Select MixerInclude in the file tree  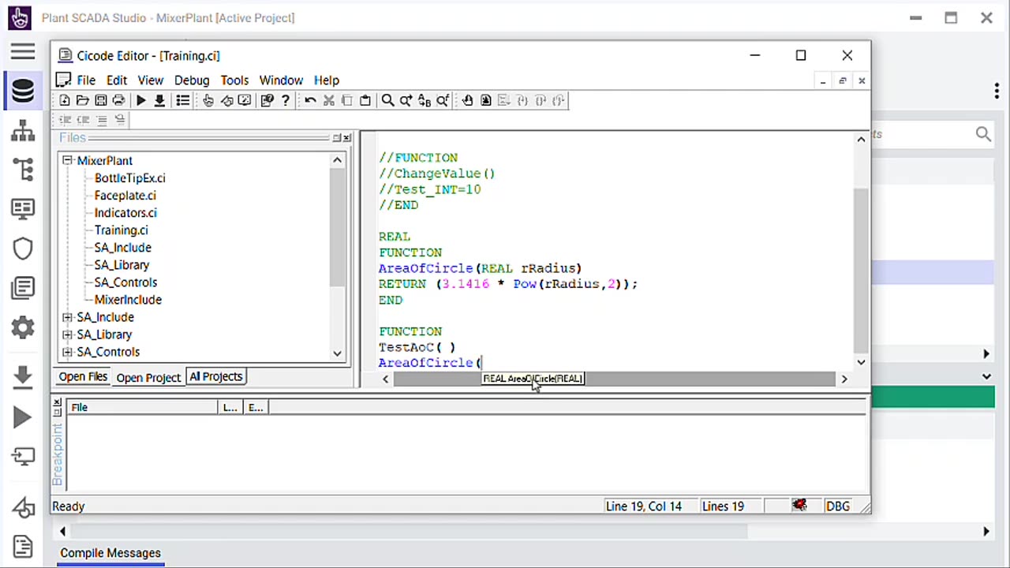128,300
